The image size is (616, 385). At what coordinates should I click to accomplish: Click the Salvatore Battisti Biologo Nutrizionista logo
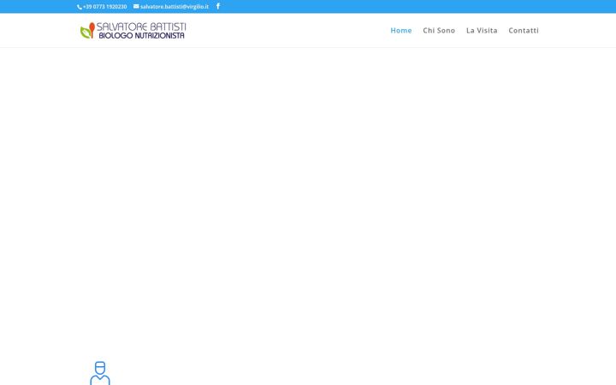[x=133, y=31]
